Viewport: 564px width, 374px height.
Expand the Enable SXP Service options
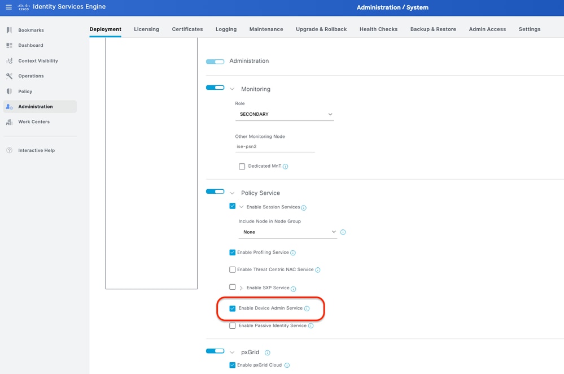coord(241,288)
